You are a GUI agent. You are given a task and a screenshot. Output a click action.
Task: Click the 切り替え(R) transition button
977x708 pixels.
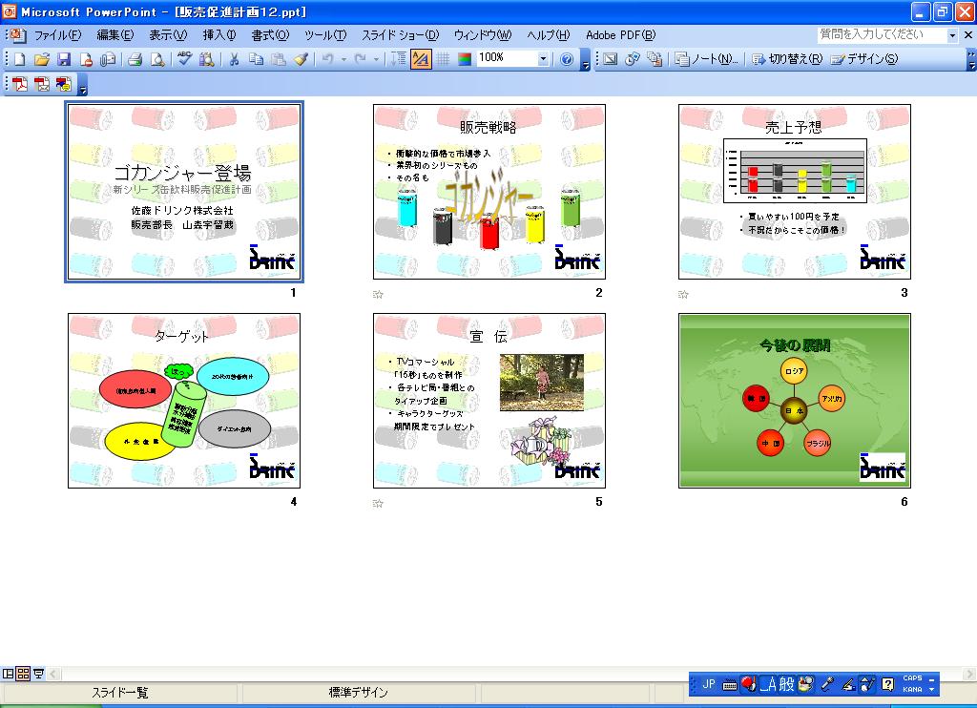[x=787, y=59]
